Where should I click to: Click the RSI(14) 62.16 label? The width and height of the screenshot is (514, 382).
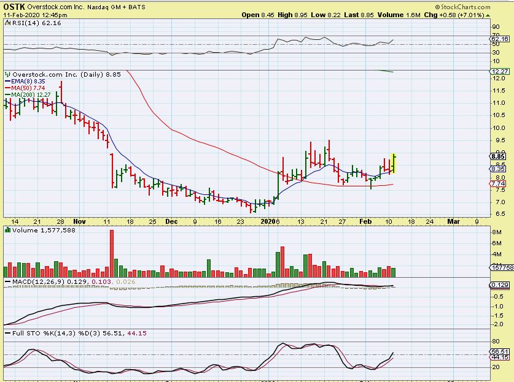(36, 23)
